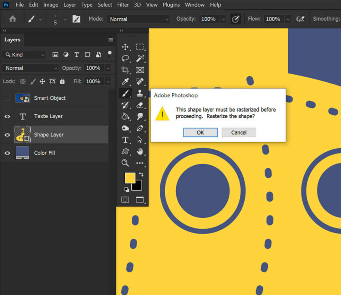Expand the Kind filter dropdown
Screen dimensions: 341x295
(24, 55)
